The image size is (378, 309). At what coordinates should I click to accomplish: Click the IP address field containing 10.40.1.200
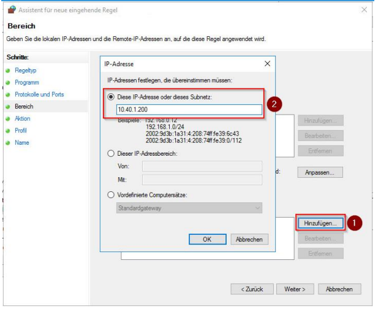pos(189,109)
